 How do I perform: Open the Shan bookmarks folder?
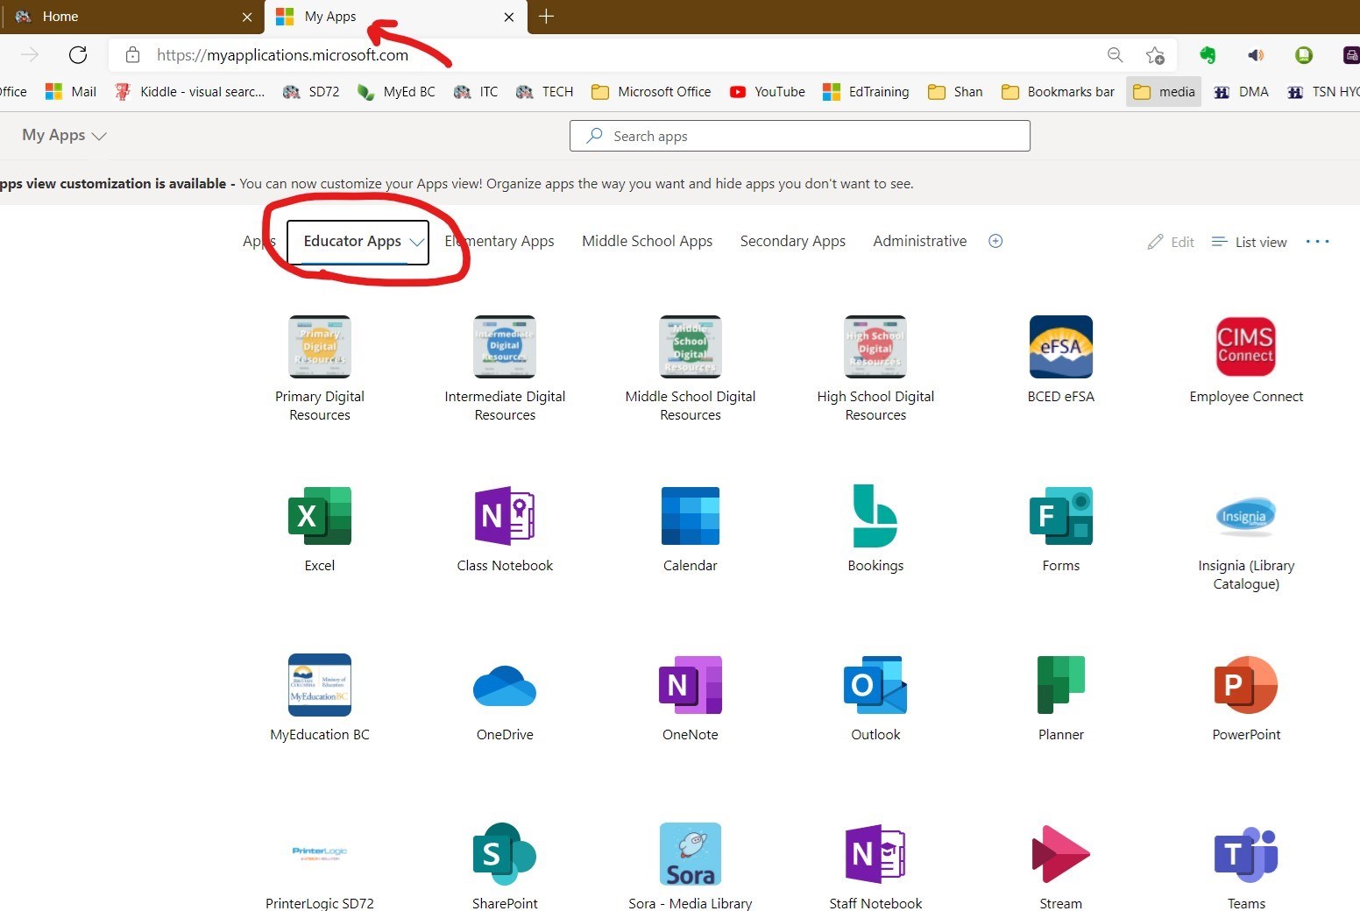955,91
